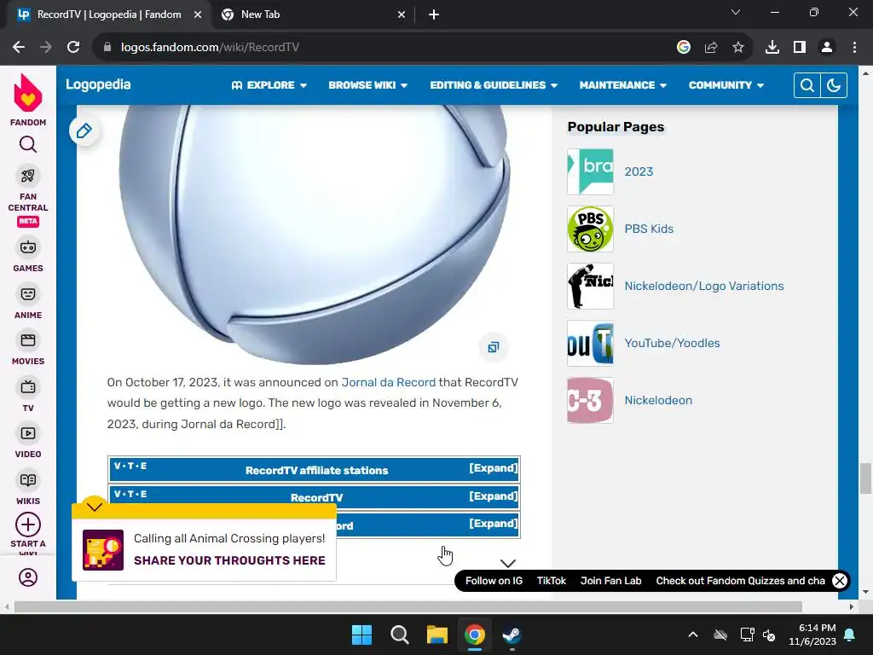The image size is (873, 655).
Task: Open the Community dropdown menu
Action: click(726, 85)
